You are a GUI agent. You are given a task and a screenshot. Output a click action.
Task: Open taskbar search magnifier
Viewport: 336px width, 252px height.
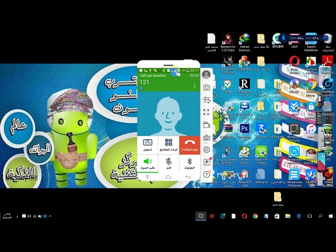click(x=320, y=216)
